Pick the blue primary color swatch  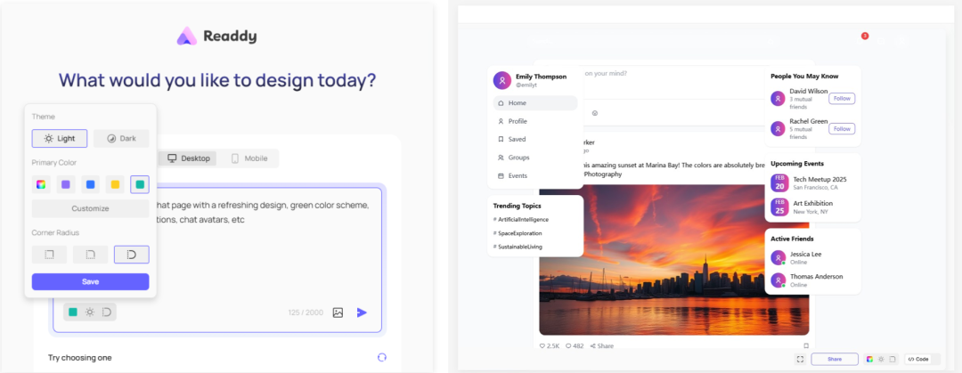pyautogui.click(x=90, y=184)
